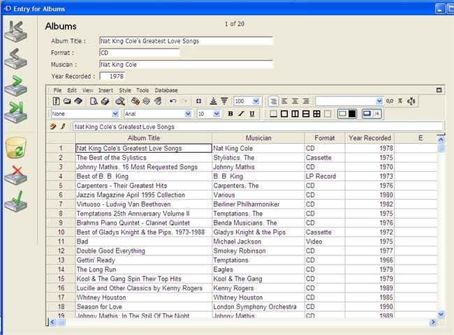Click the undo arrow in toolbar

pos(173,101)
